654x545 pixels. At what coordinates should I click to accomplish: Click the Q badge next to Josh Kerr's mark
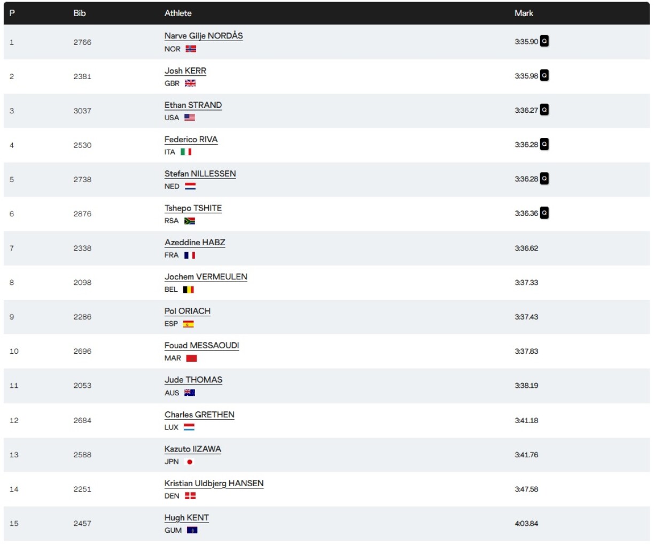click(544, 76)
